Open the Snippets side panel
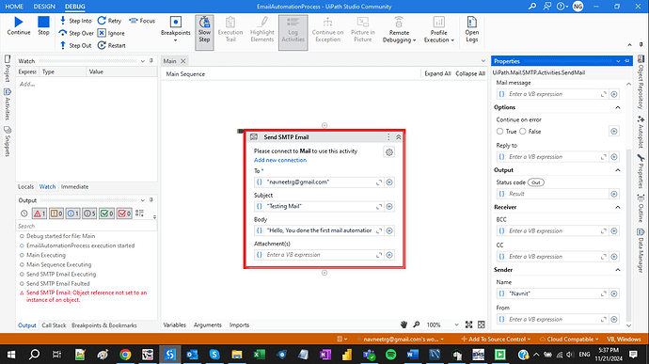The image size is (649, 364). click(x=7, y=141)
